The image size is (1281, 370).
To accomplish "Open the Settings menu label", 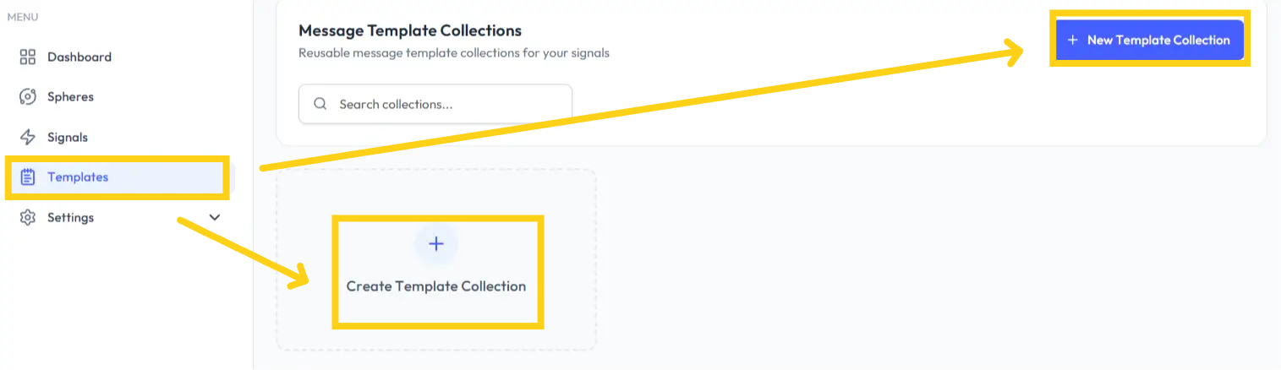I will (x=71, y=218).
